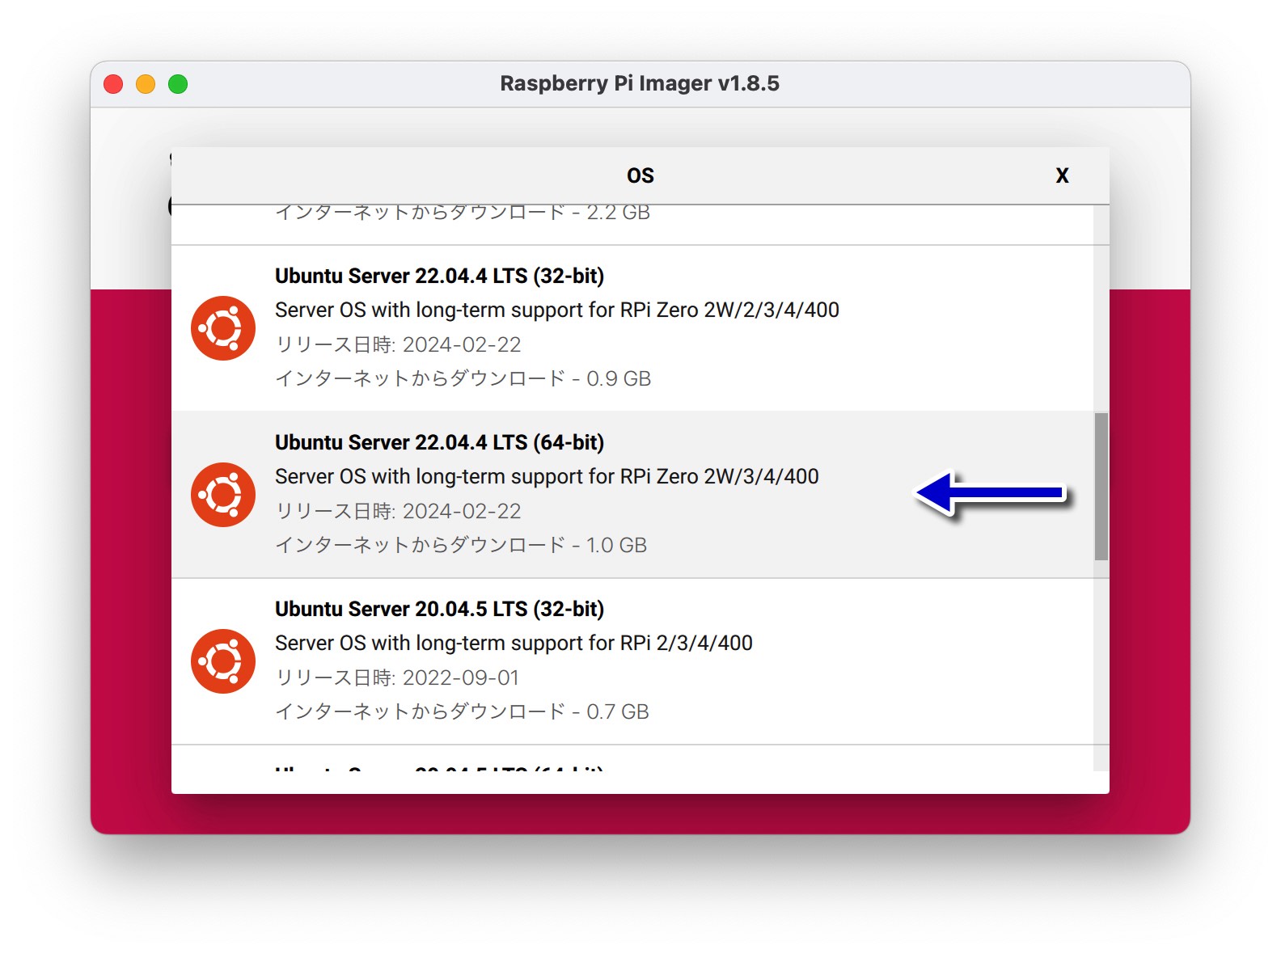Viewport: 1281px width, 954px height.
Task: Click download size 0.7 GB line
Action: click(462, 711)
